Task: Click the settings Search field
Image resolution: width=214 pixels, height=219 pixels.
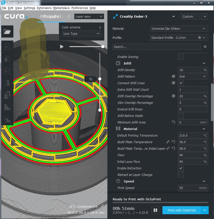Action: (x=157, y=47)
